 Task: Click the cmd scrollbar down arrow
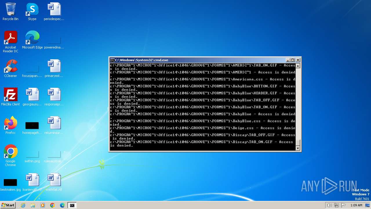coord(298,148)
